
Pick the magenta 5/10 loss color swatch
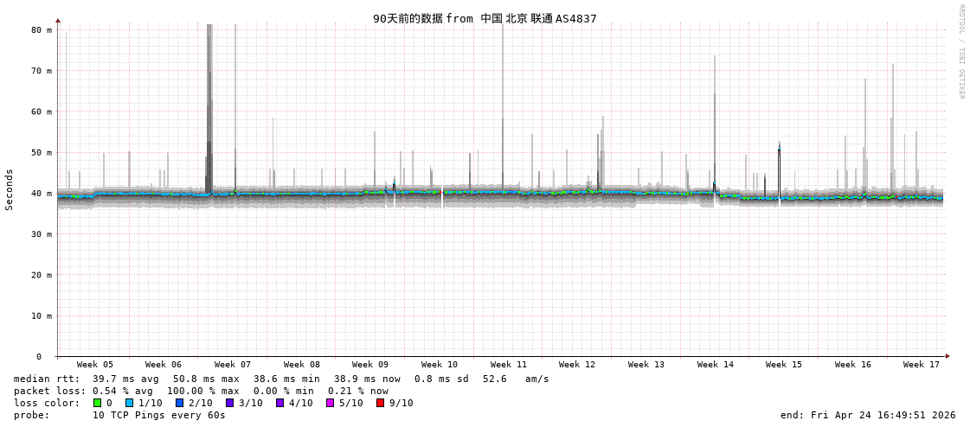click(x=330, y=403)
